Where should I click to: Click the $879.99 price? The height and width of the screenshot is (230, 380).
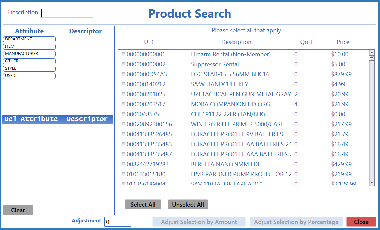[x=341, y=74]
